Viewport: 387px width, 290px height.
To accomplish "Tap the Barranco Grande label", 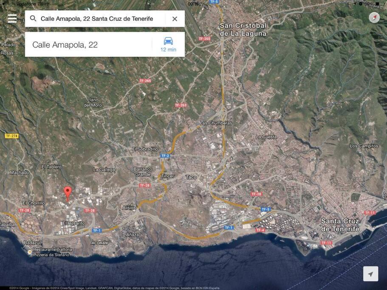I will 143,172.
